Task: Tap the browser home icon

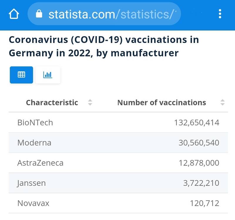Action: (14, 14)
